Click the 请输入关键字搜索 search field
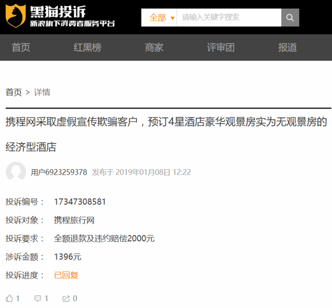The image size is (332, 308). [x=229, y=18]
